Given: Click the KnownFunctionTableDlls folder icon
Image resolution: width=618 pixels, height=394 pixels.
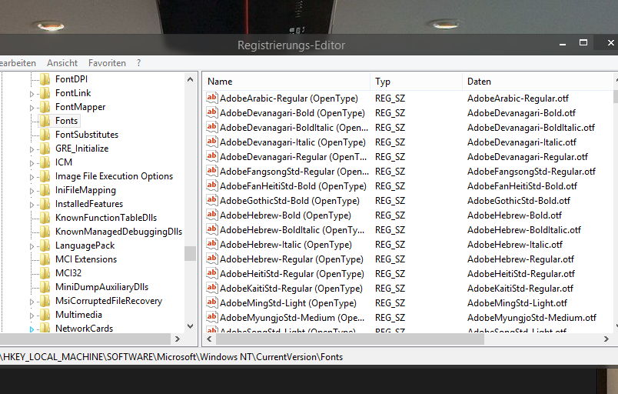Looking at the screenshot, I should pyautogui.click(x=45, y=218).
